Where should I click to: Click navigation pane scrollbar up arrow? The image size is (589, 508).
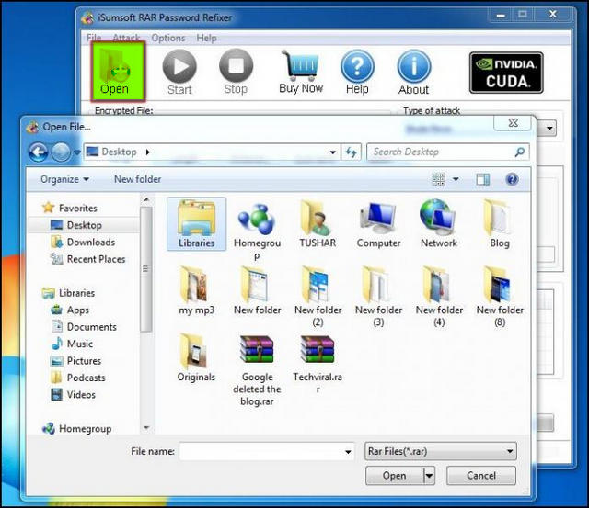pyautogui.click(x=146, y=200)
